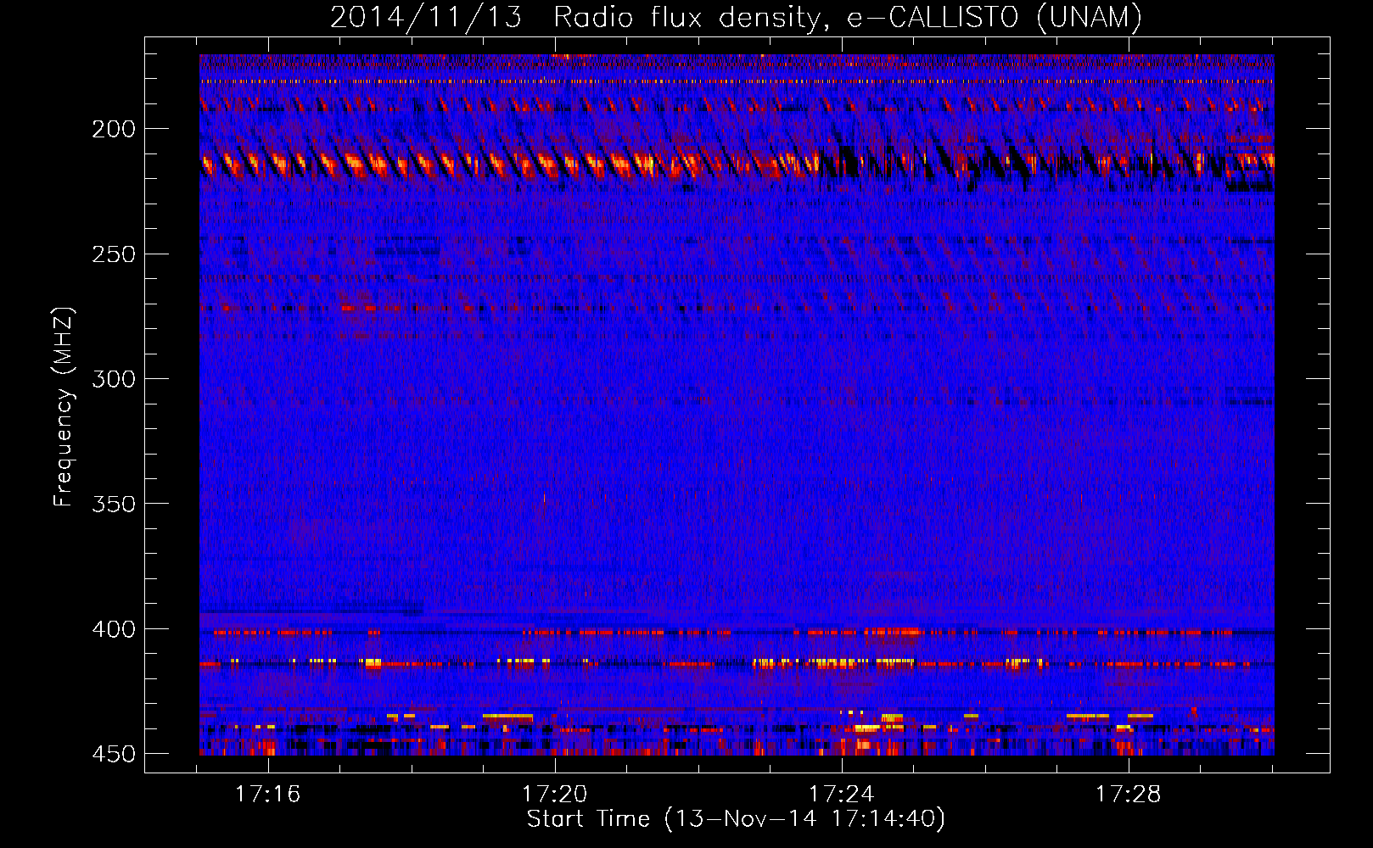Click the 17:24 time tick label

[842, 795]
